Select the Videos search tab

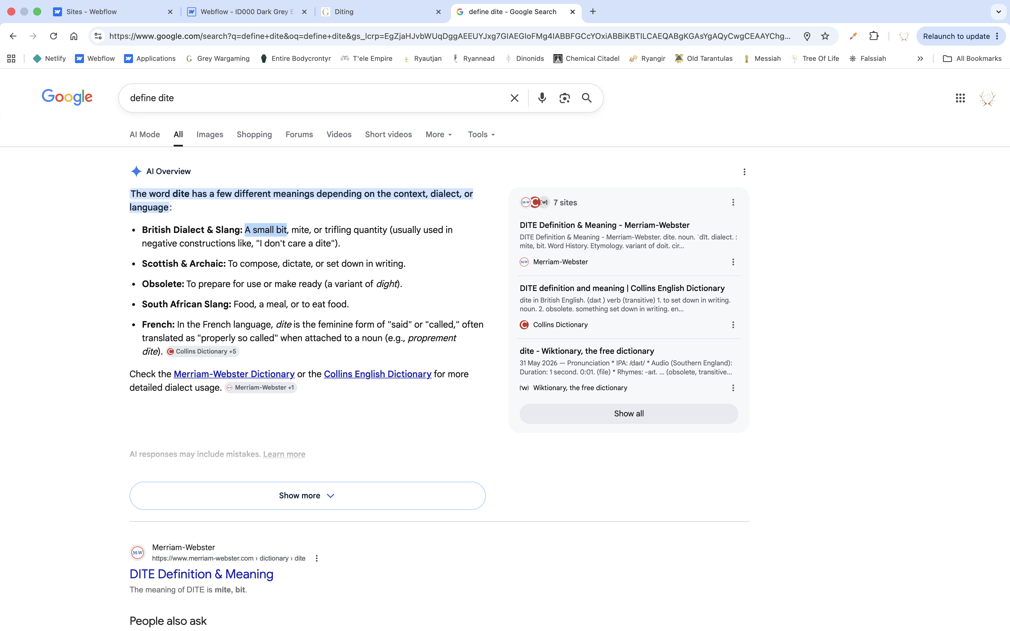[x=338, y=134]
